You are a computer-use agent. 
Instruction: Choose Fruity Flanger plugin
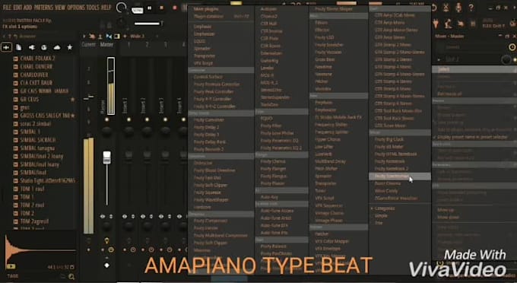click(274, 169)
